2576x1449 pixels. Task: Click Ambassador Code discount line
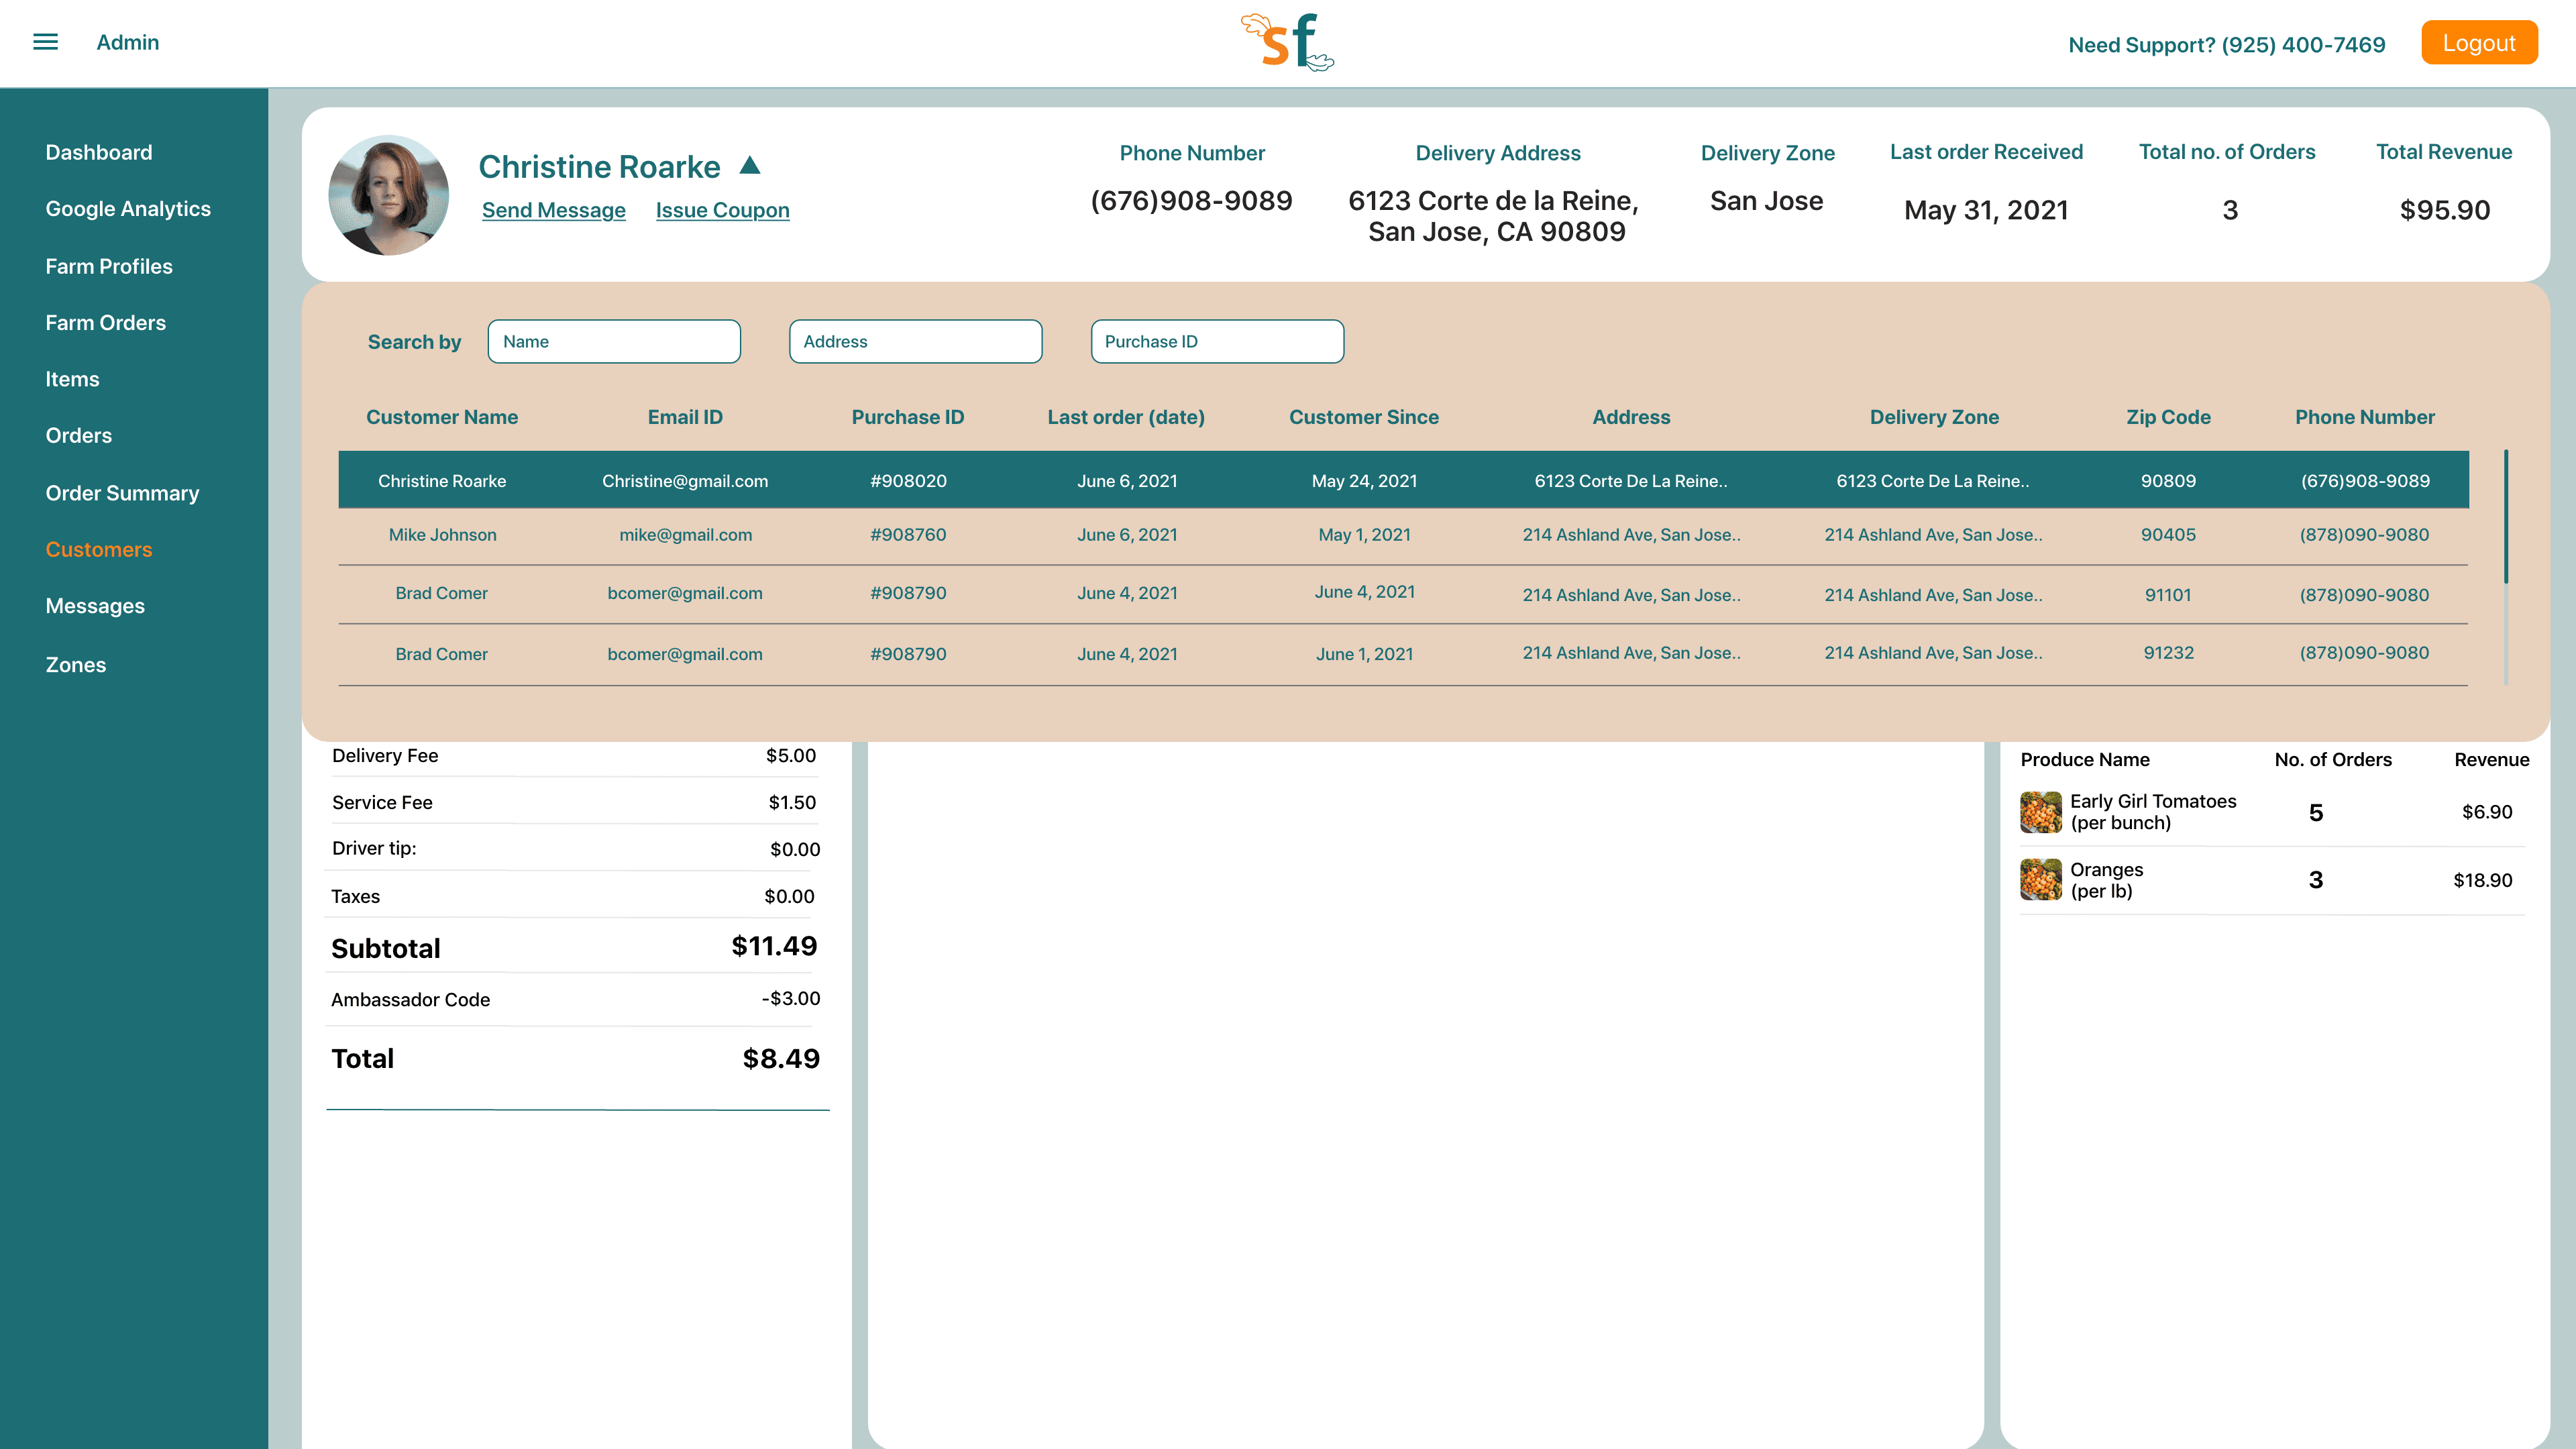pos(575,999)
